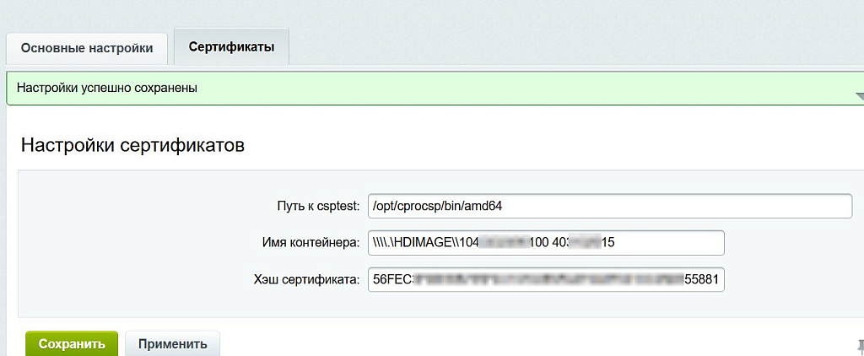Image resolution: width=864 pixels, height=356 pixels.
Task: Click the "Настройки успешно сохранены" notification text
Action: (x=107, y=88)
